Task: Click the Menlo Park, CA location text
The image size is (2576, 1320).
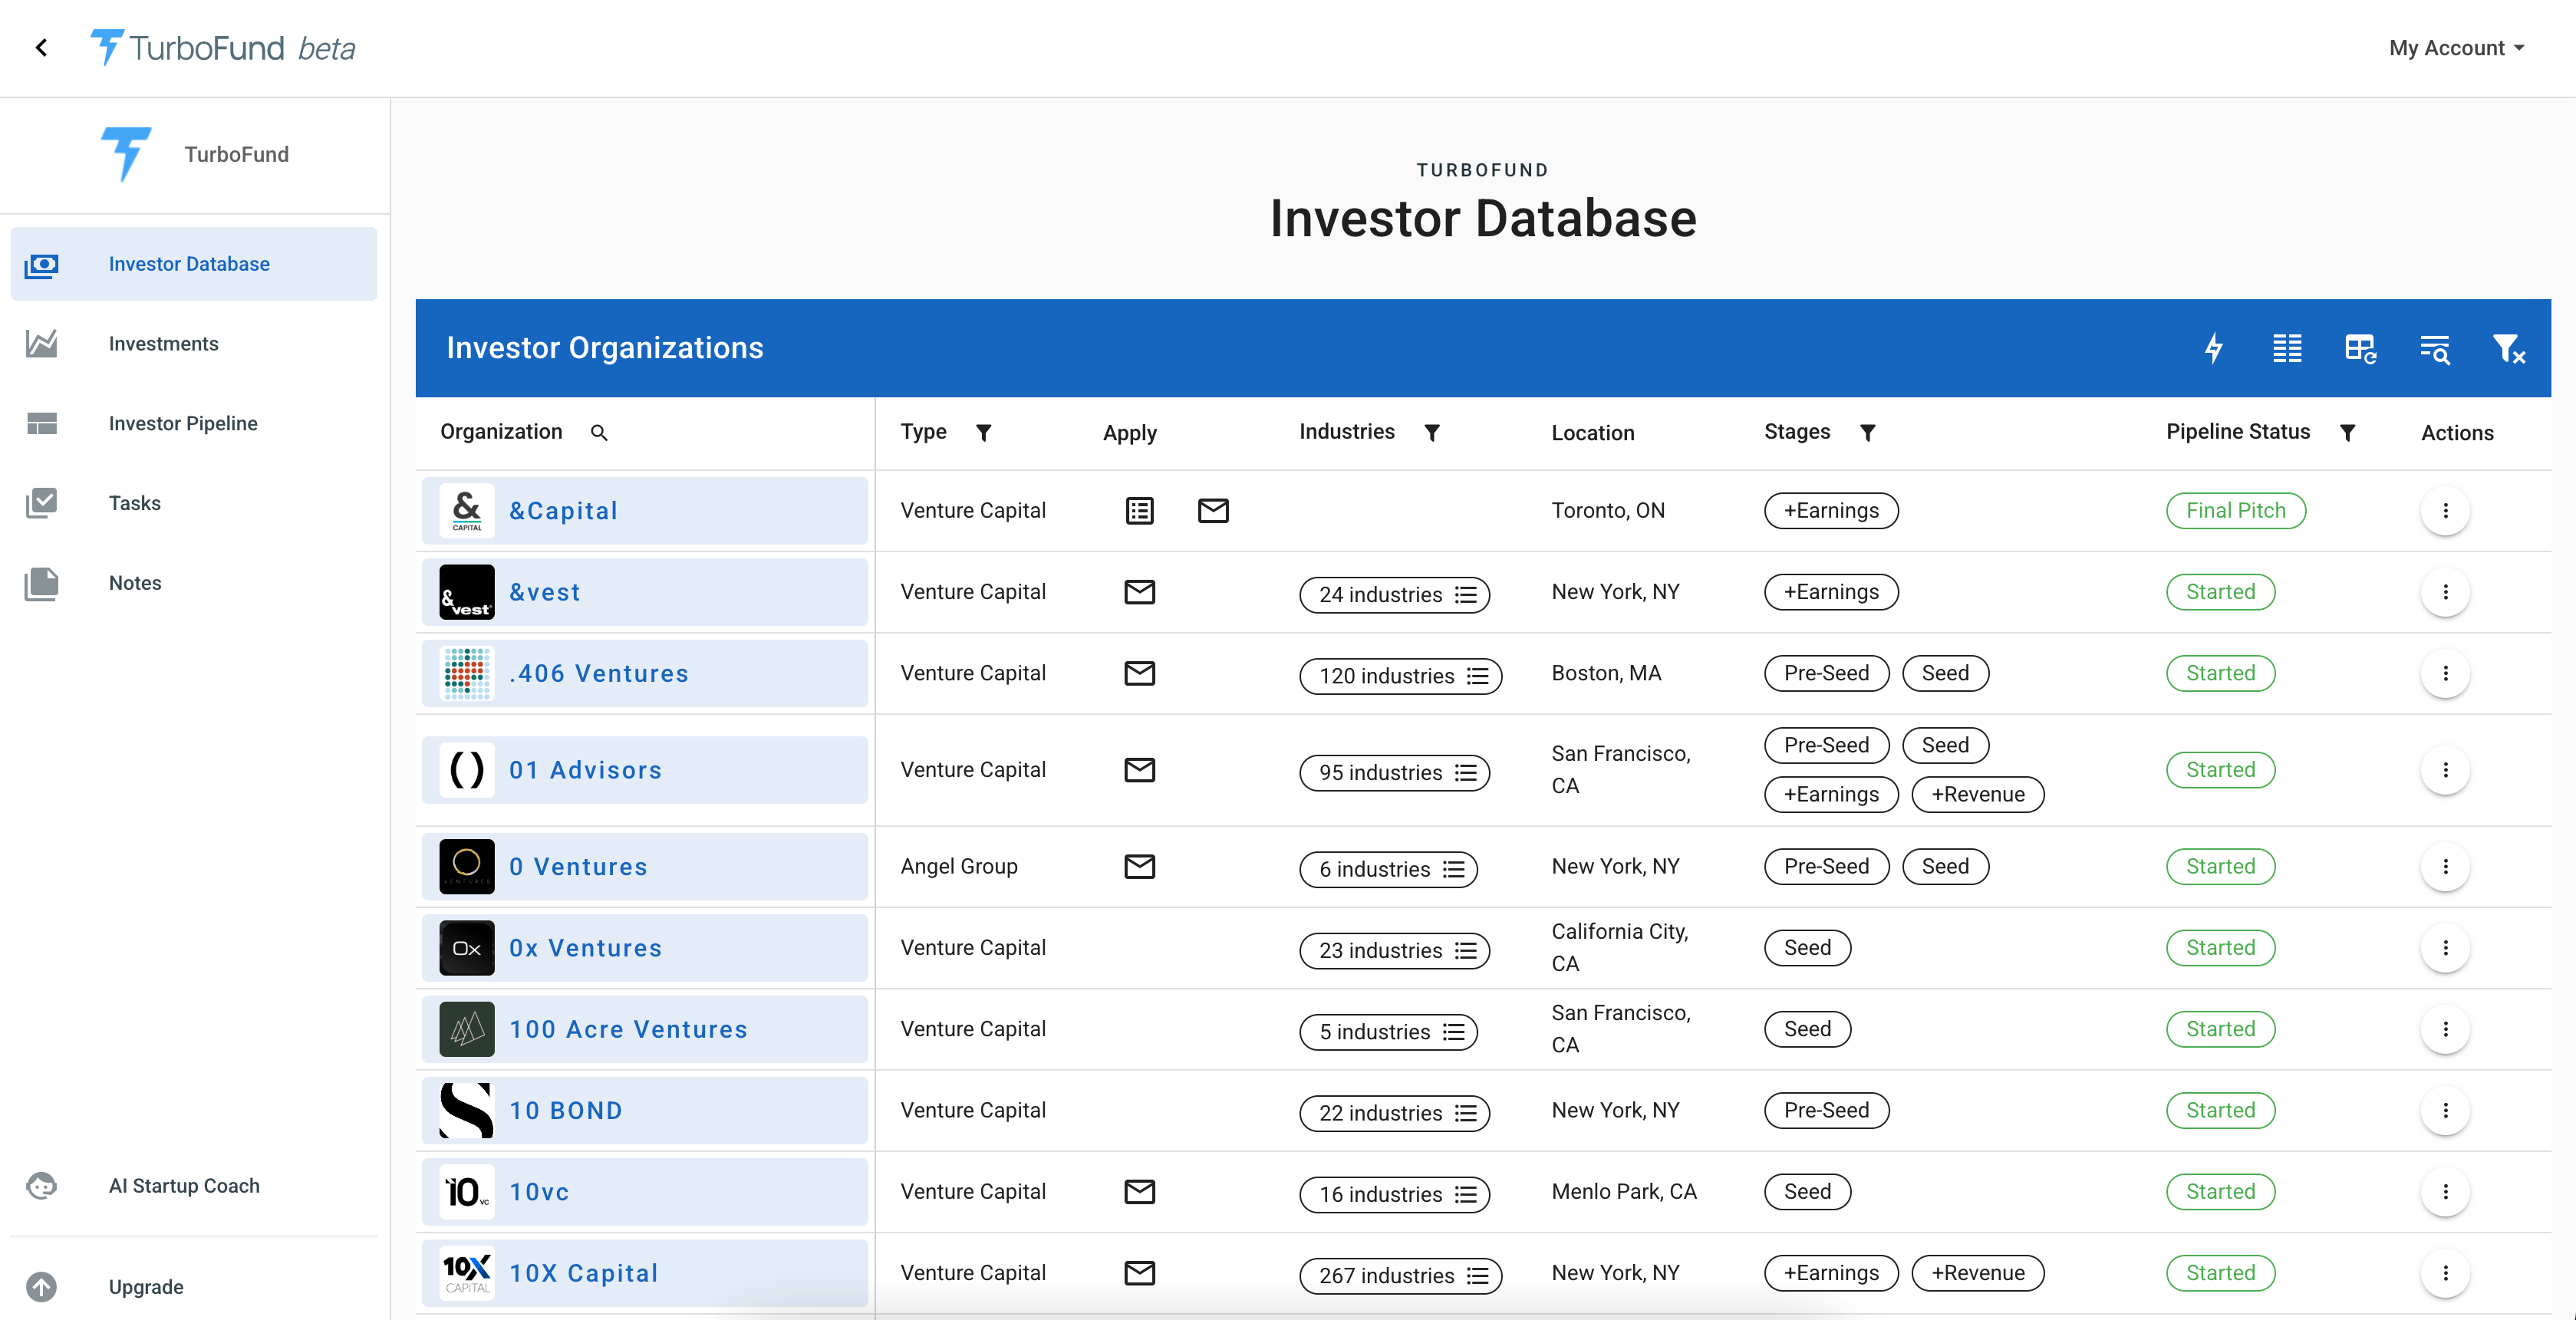Action: coord(1624,1192)
